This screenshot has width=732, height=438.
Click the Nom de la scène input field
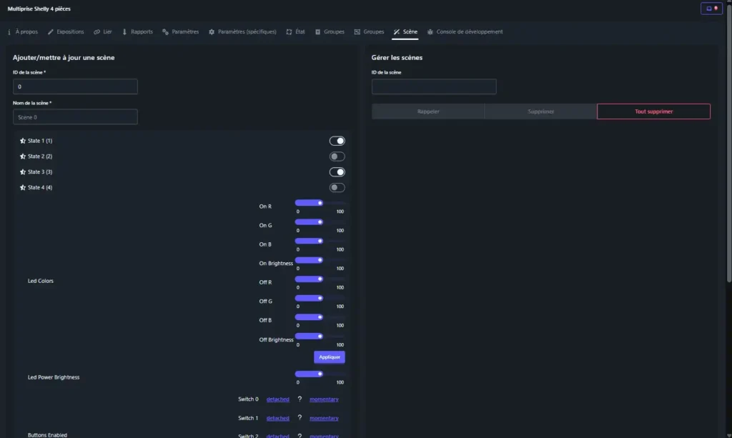click(x=75, y=117)
